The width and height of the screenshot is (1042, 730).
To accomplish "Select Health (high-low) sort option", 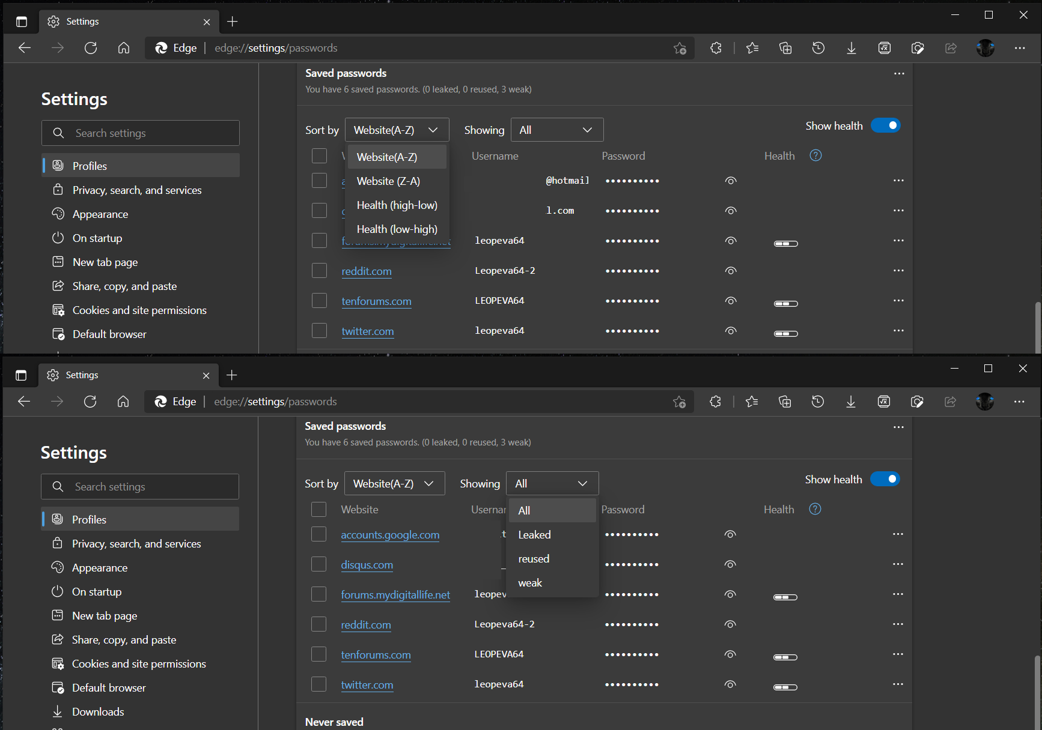I will pyautogui.click(x=397, y=205).
